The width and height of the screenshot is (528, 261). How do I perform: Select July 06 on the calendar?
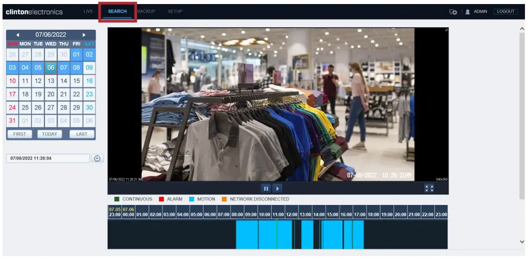click(51, 68)
